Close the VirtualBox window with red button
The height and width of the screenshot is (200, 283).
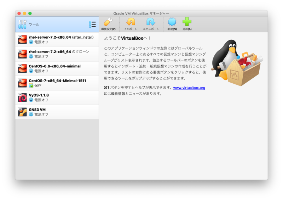click(19, 13)
